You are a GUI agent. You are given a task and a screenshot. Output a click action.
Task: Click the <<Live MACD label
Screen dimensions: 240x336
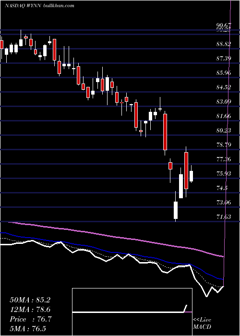(x=202, y=324)
